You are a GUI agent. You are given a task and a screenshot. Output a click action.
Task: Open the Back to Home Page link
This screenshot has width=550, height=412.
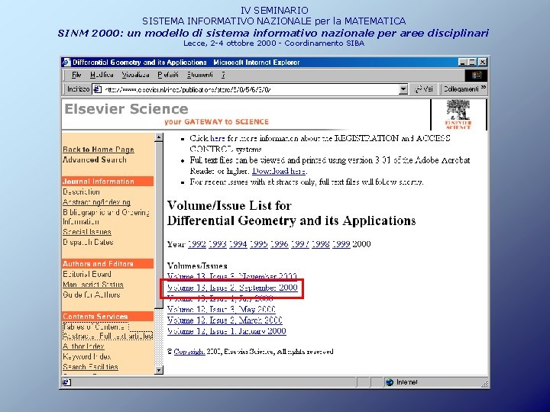pos(99,150)
